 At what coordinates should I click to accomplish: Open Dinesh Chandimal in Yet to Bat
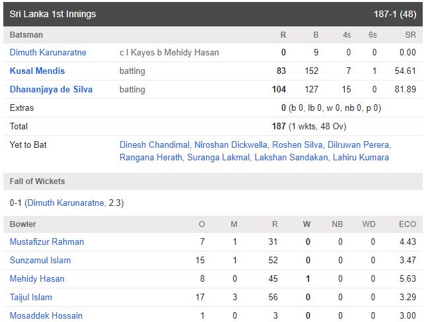[154, 145]
